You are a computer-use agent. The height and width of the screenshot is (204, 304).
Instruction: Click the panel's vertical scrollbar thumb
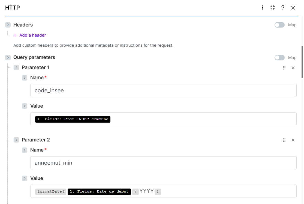(x=302, y=62)
